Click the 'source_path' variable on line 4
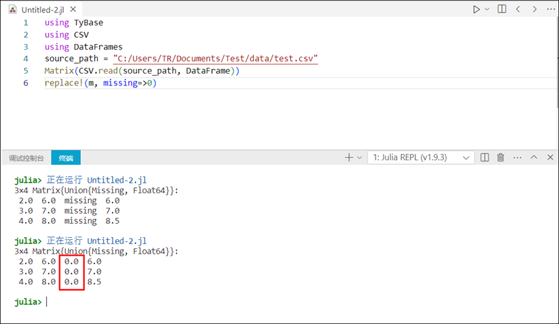The width and height of the screenshot is (559, 324). [x=71, y=58]
